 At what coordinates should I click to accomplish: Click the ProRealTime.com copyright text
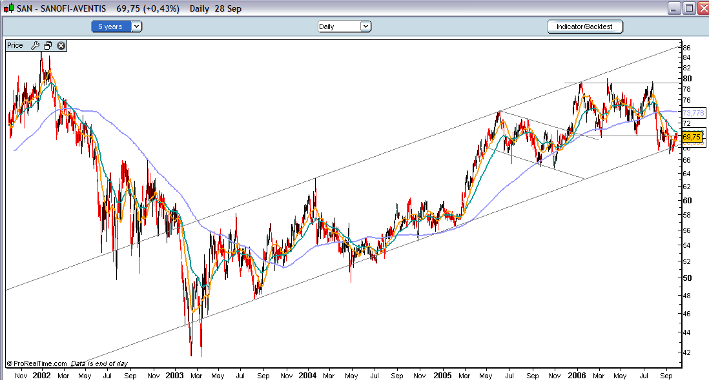pyautogui.click(x=37, y=363)
